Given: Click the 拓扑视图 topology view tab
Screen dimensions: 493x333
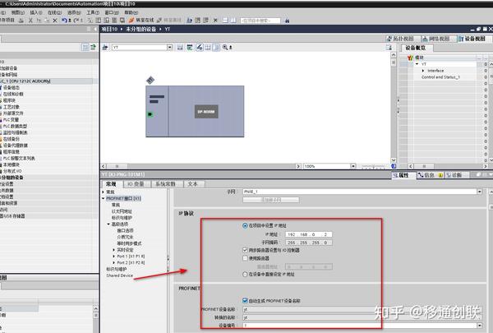Looking at the screenshot, I should 401,39.
